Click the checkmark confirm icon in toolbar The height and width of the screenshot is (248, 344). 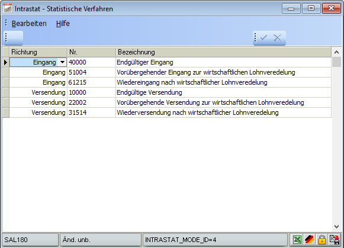tap(263, 38)
